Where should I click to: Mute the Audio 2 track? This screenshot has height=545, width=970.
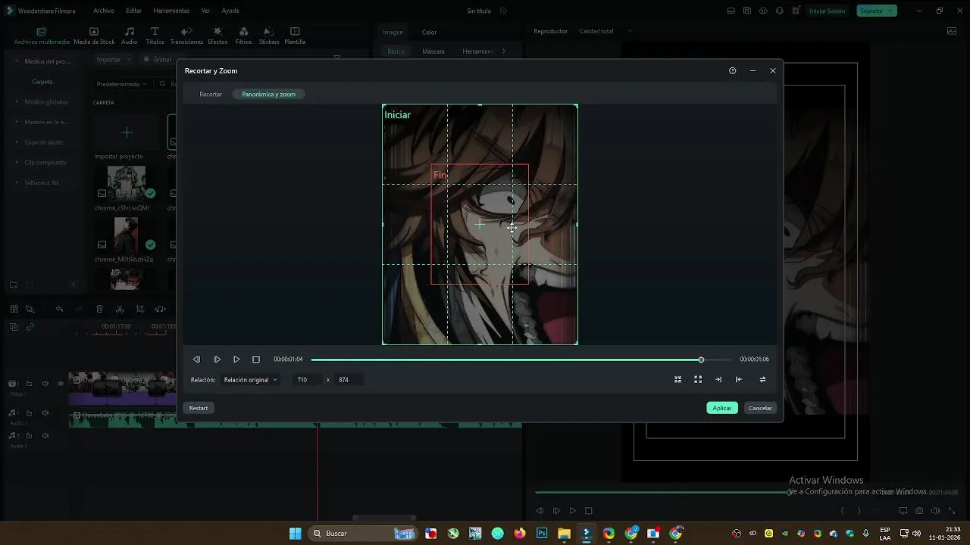(x=45, y=436)
